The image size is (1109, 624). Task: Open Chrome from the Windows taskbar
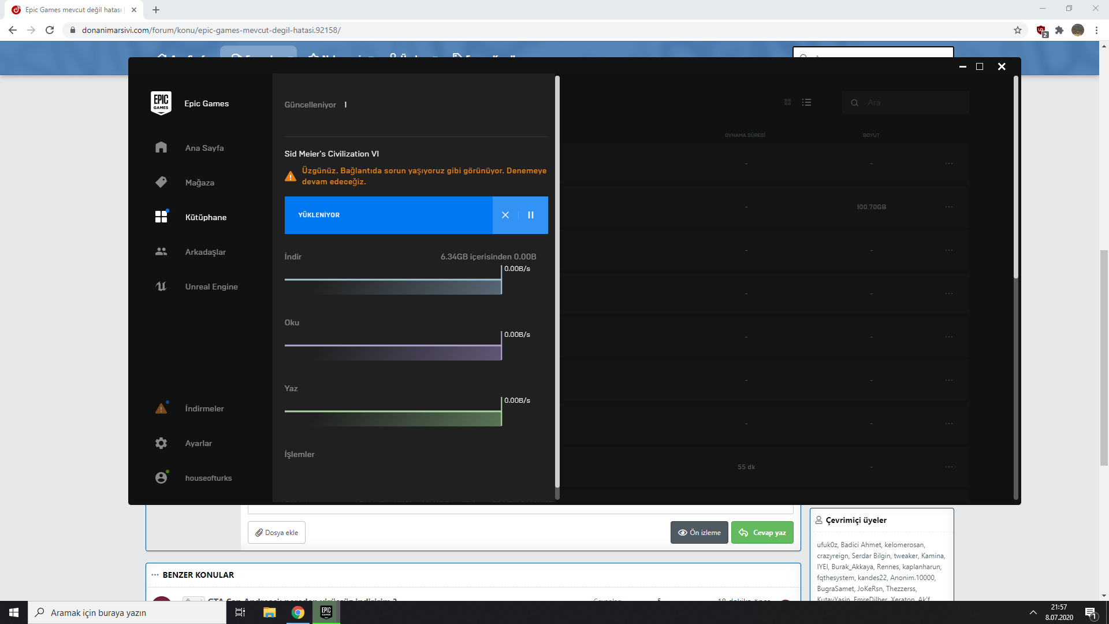tap(298, 612)
